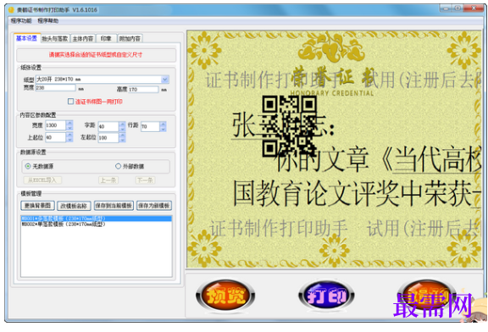Click the paper 宽度 field showing 238
Screen dimensions: 488x332
coord(55,88)
